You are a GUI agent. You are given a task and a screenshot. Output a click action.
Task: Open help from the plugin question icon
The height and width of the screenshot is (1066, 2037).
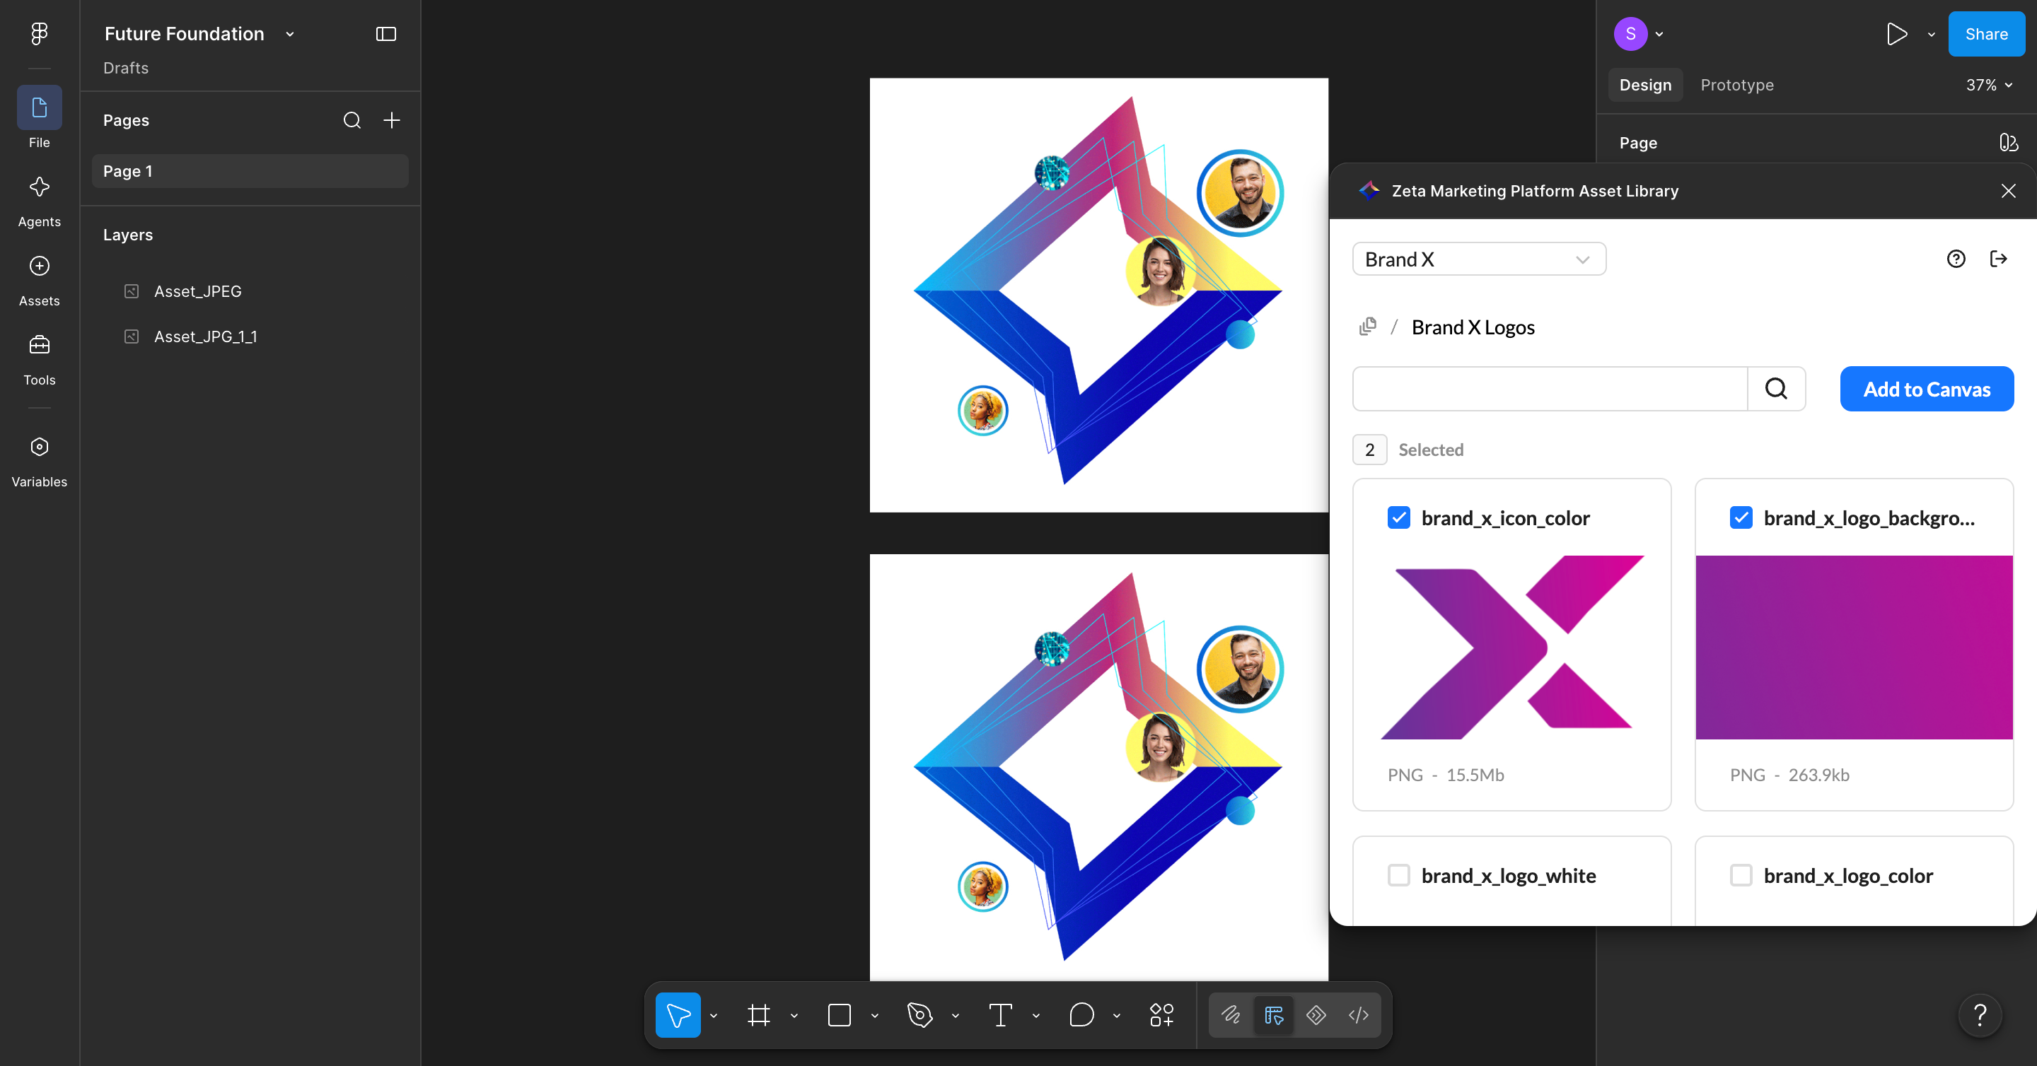click(1956, 259)
